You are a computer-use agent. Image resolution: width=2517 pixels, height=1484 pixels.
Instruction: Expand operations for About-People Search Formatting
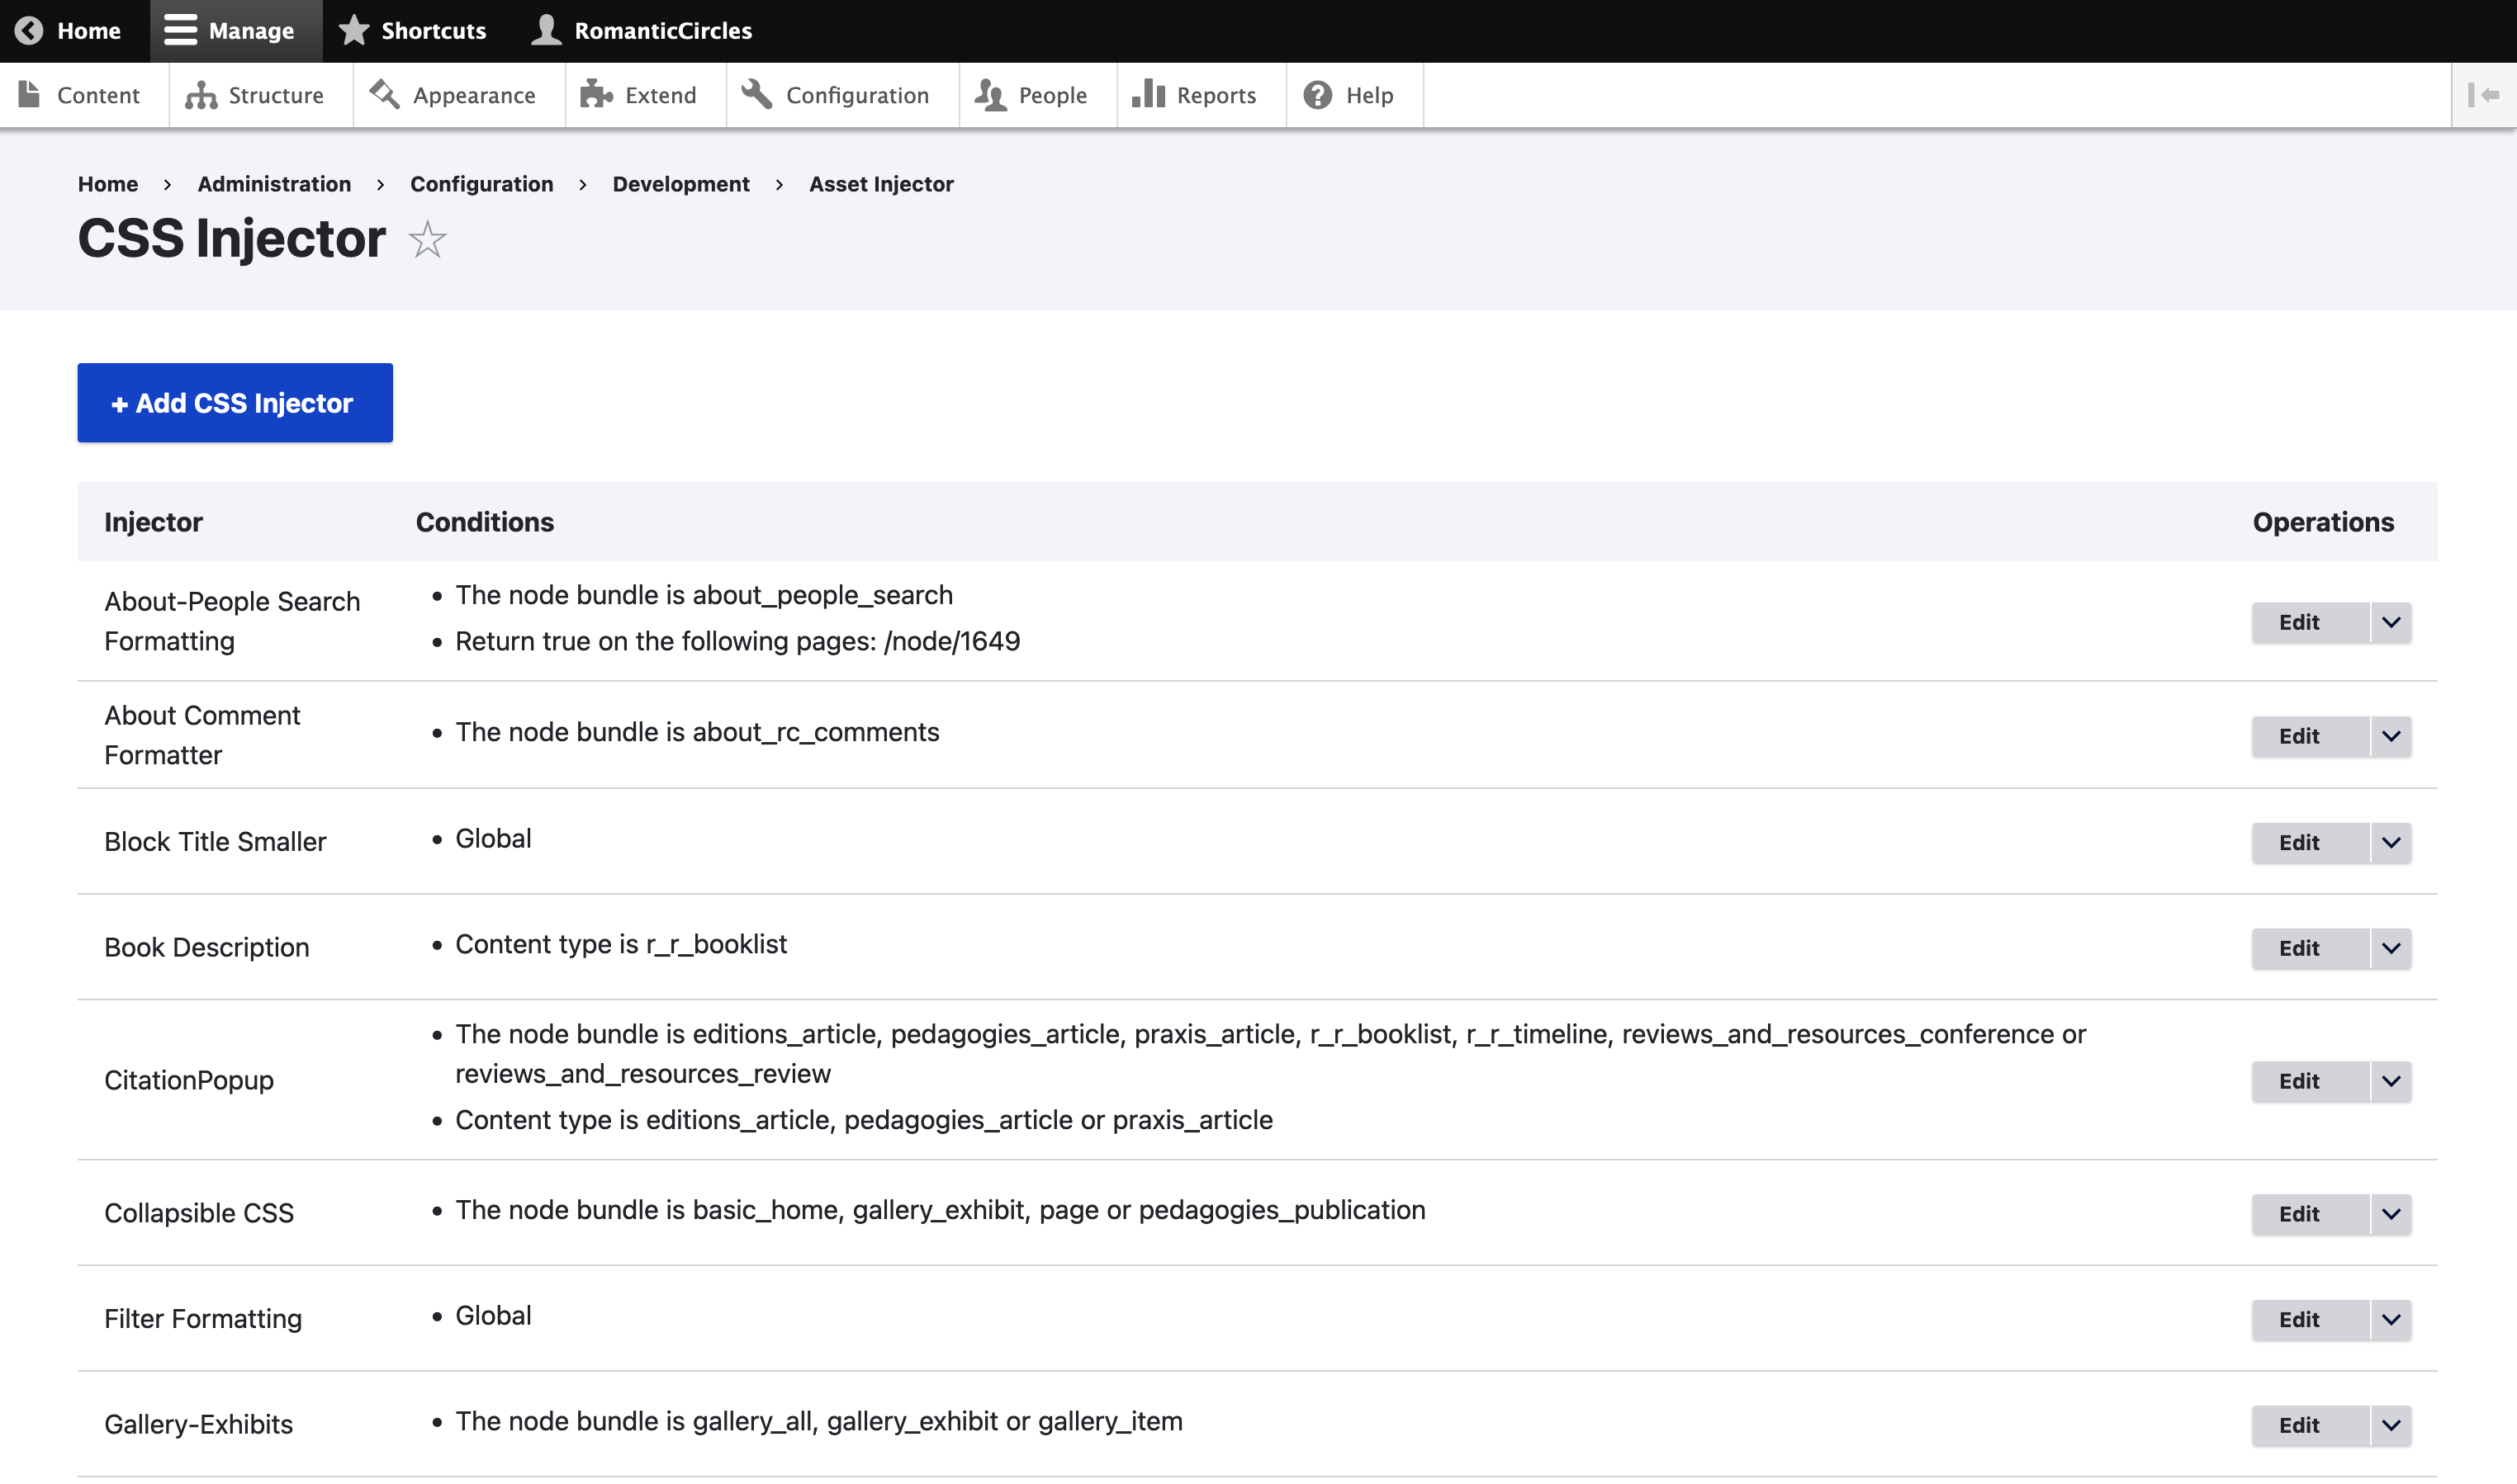coord(2391,622)
